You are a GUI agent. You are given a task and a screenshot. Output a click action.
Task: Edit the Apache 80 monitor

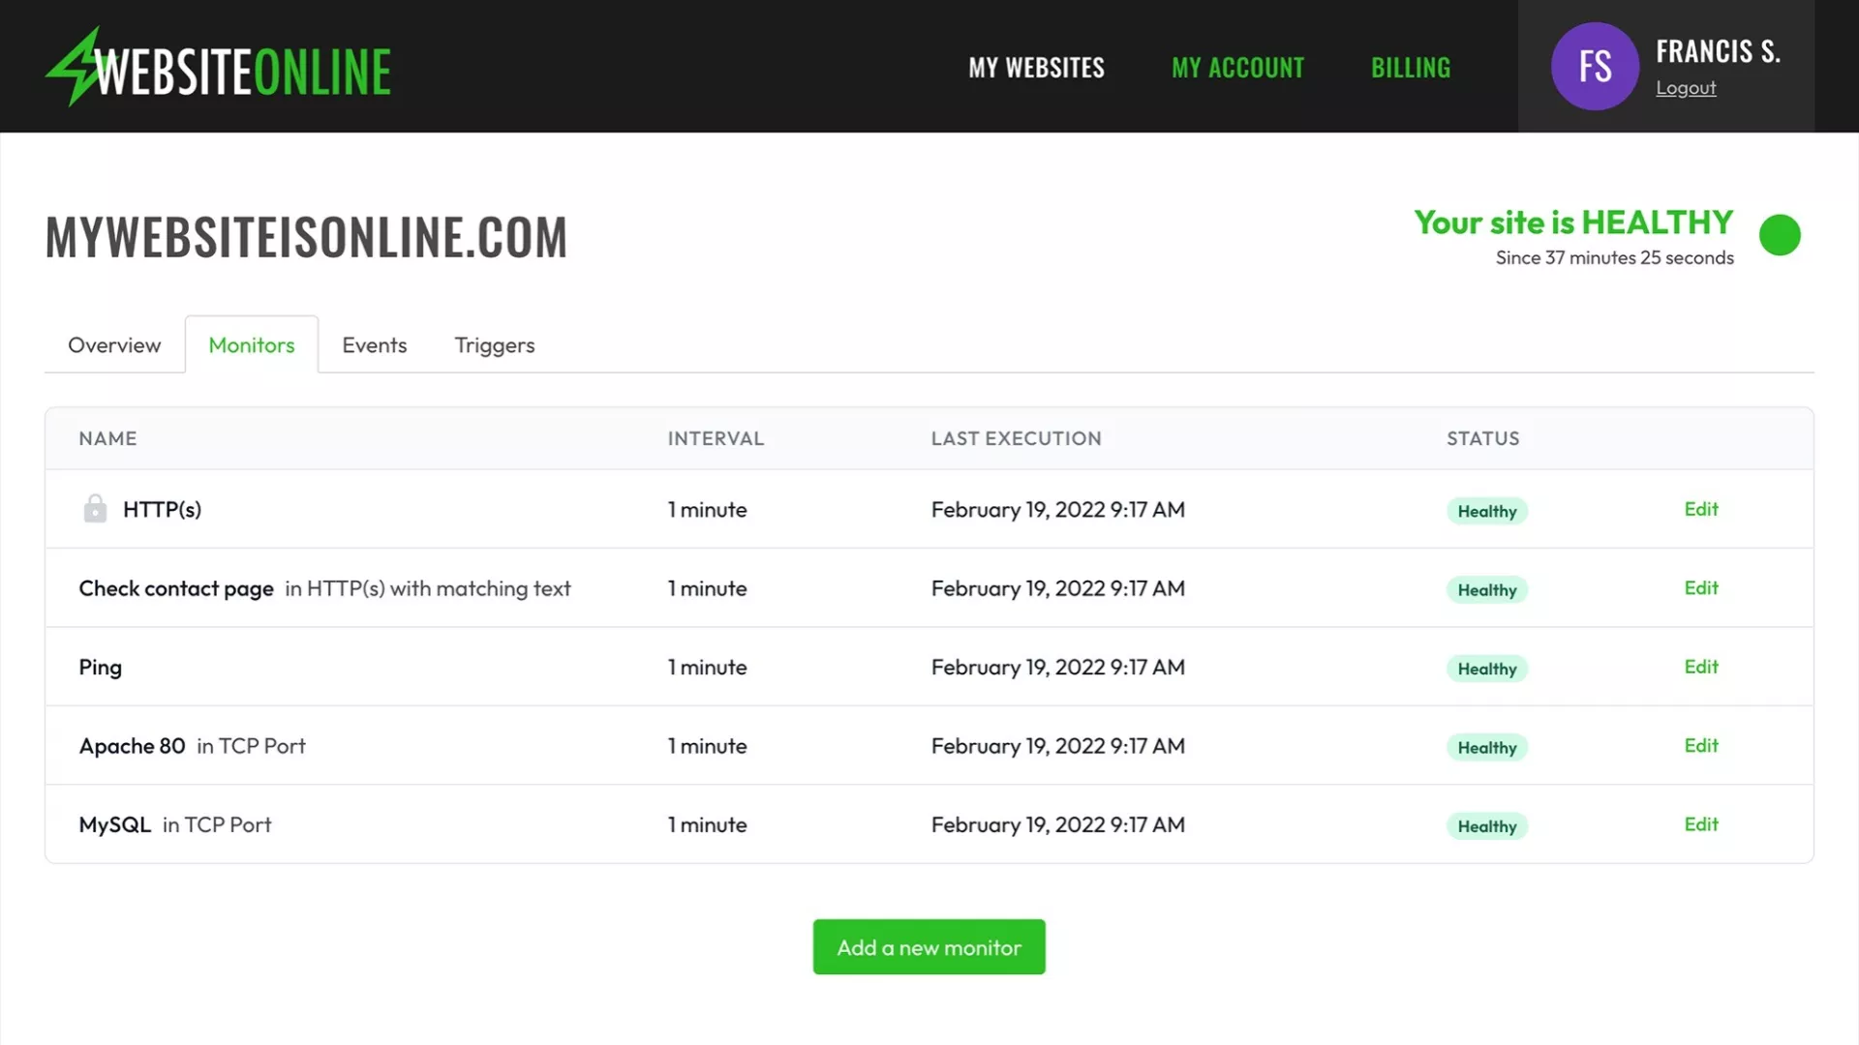pos(1700,746)
